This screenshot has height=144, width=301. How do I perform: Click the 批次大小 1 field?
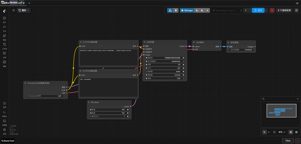pyautogui.click(x=109, y=116)
